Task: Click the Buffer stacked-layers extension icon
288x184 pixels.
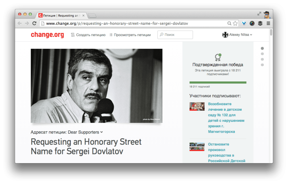Action: tap(260, 23)
